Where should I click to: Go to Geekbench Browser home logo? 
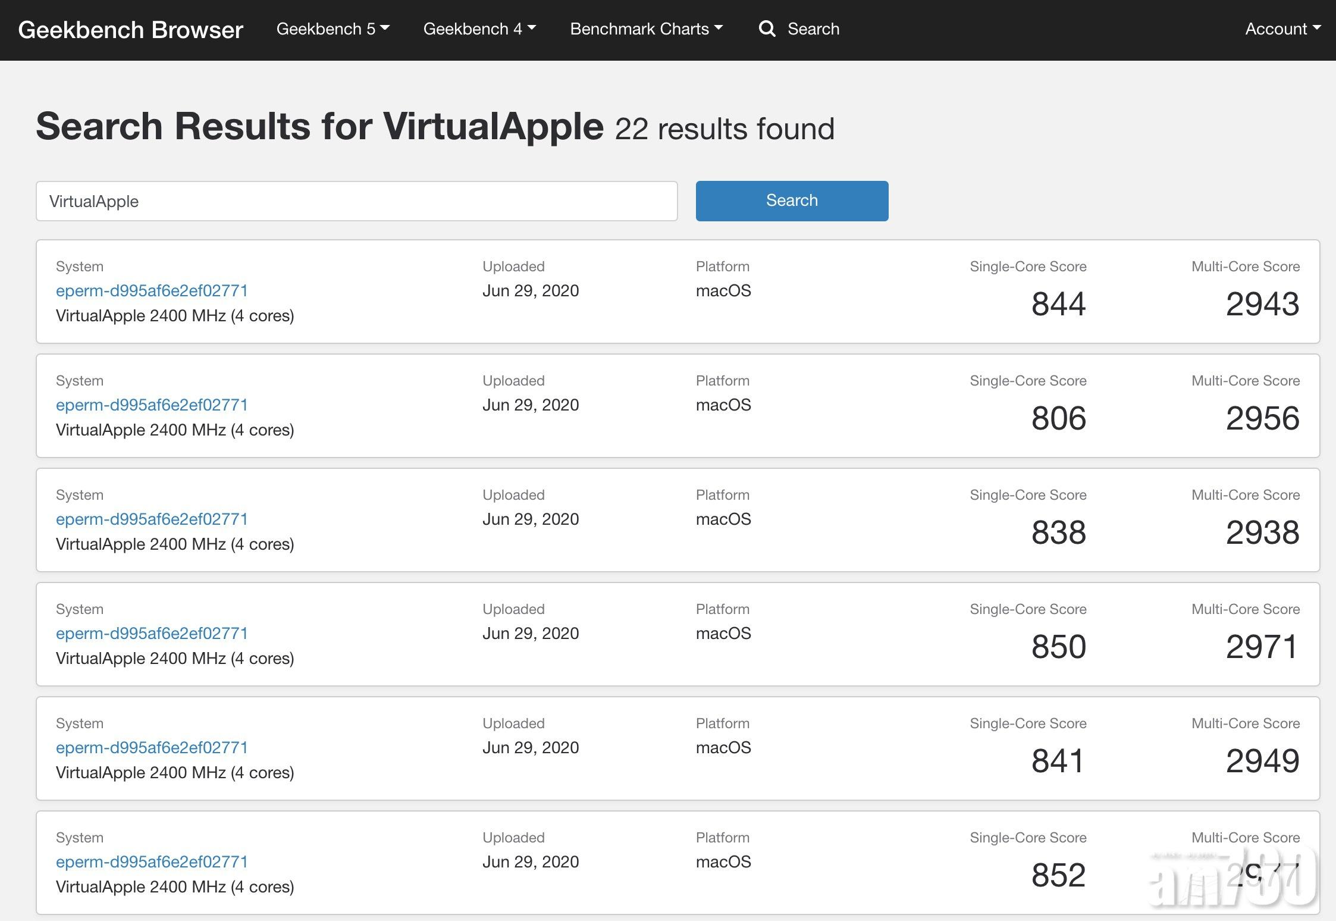[131, 30]
